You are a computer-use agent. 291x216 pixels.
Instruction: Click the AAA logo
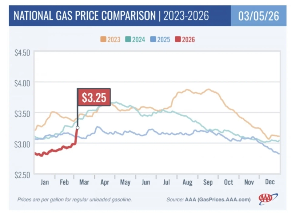(x=268, y=199)
